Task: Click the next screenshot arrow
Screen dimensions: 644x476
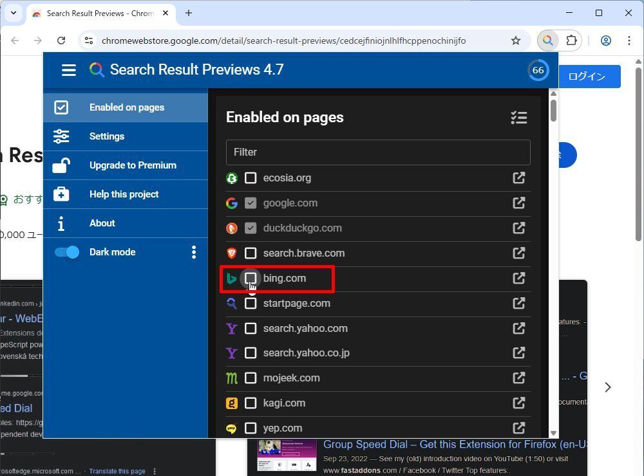Action: pyautogui.click(x=608, y=387)
